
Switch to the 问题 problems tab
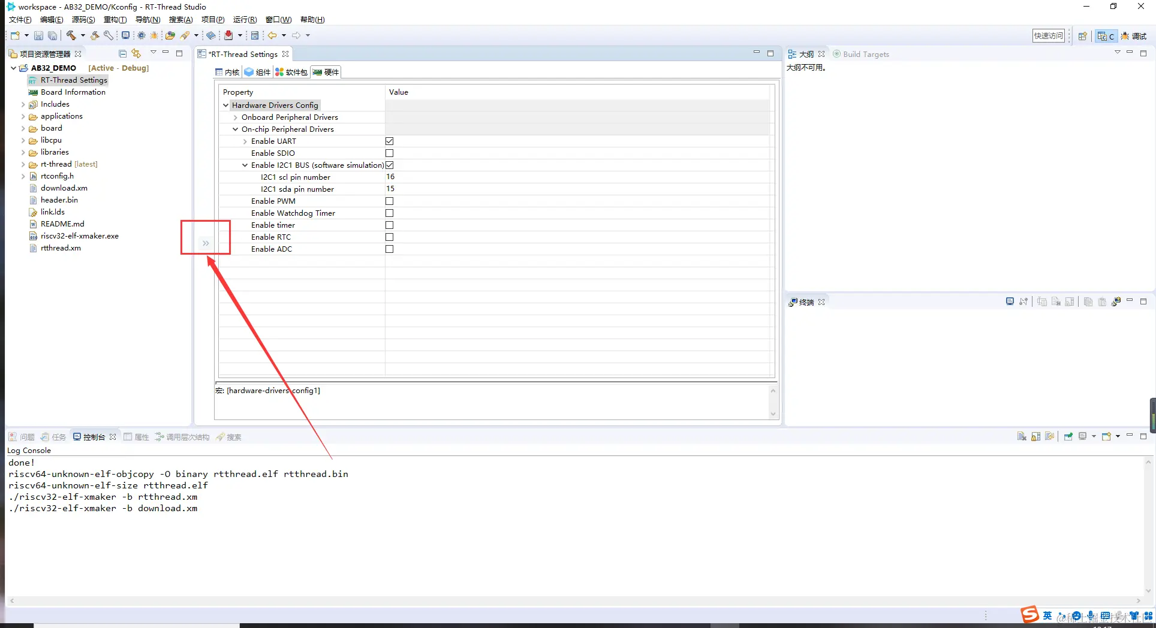pos(22,437)
